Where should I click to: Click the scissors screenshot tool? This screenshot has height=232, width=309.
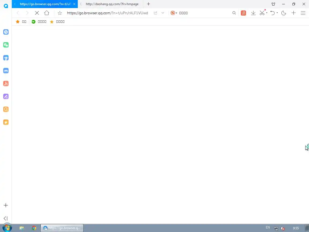point(262,13)
